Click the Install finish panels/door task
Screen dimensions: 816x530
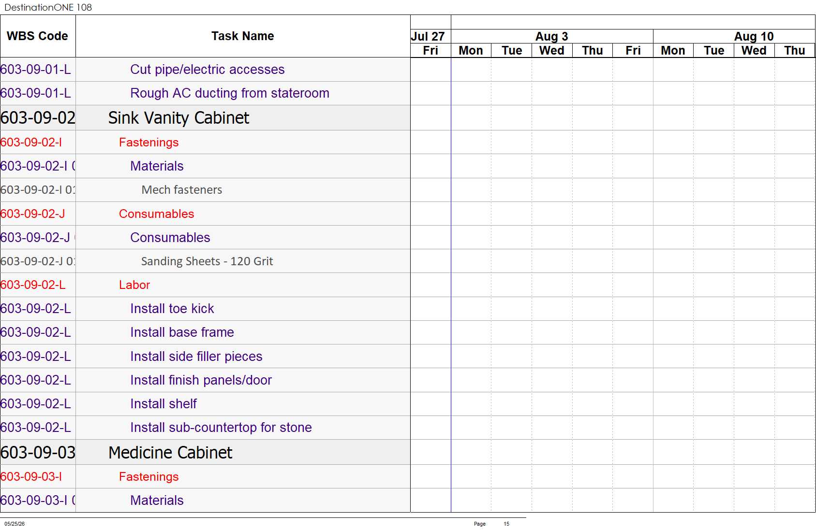coord(201,380)
